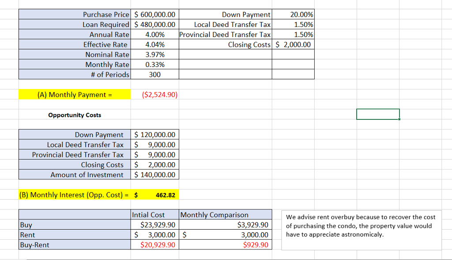Click the Effective Rate value 4.04%

[x=154, y=45]
